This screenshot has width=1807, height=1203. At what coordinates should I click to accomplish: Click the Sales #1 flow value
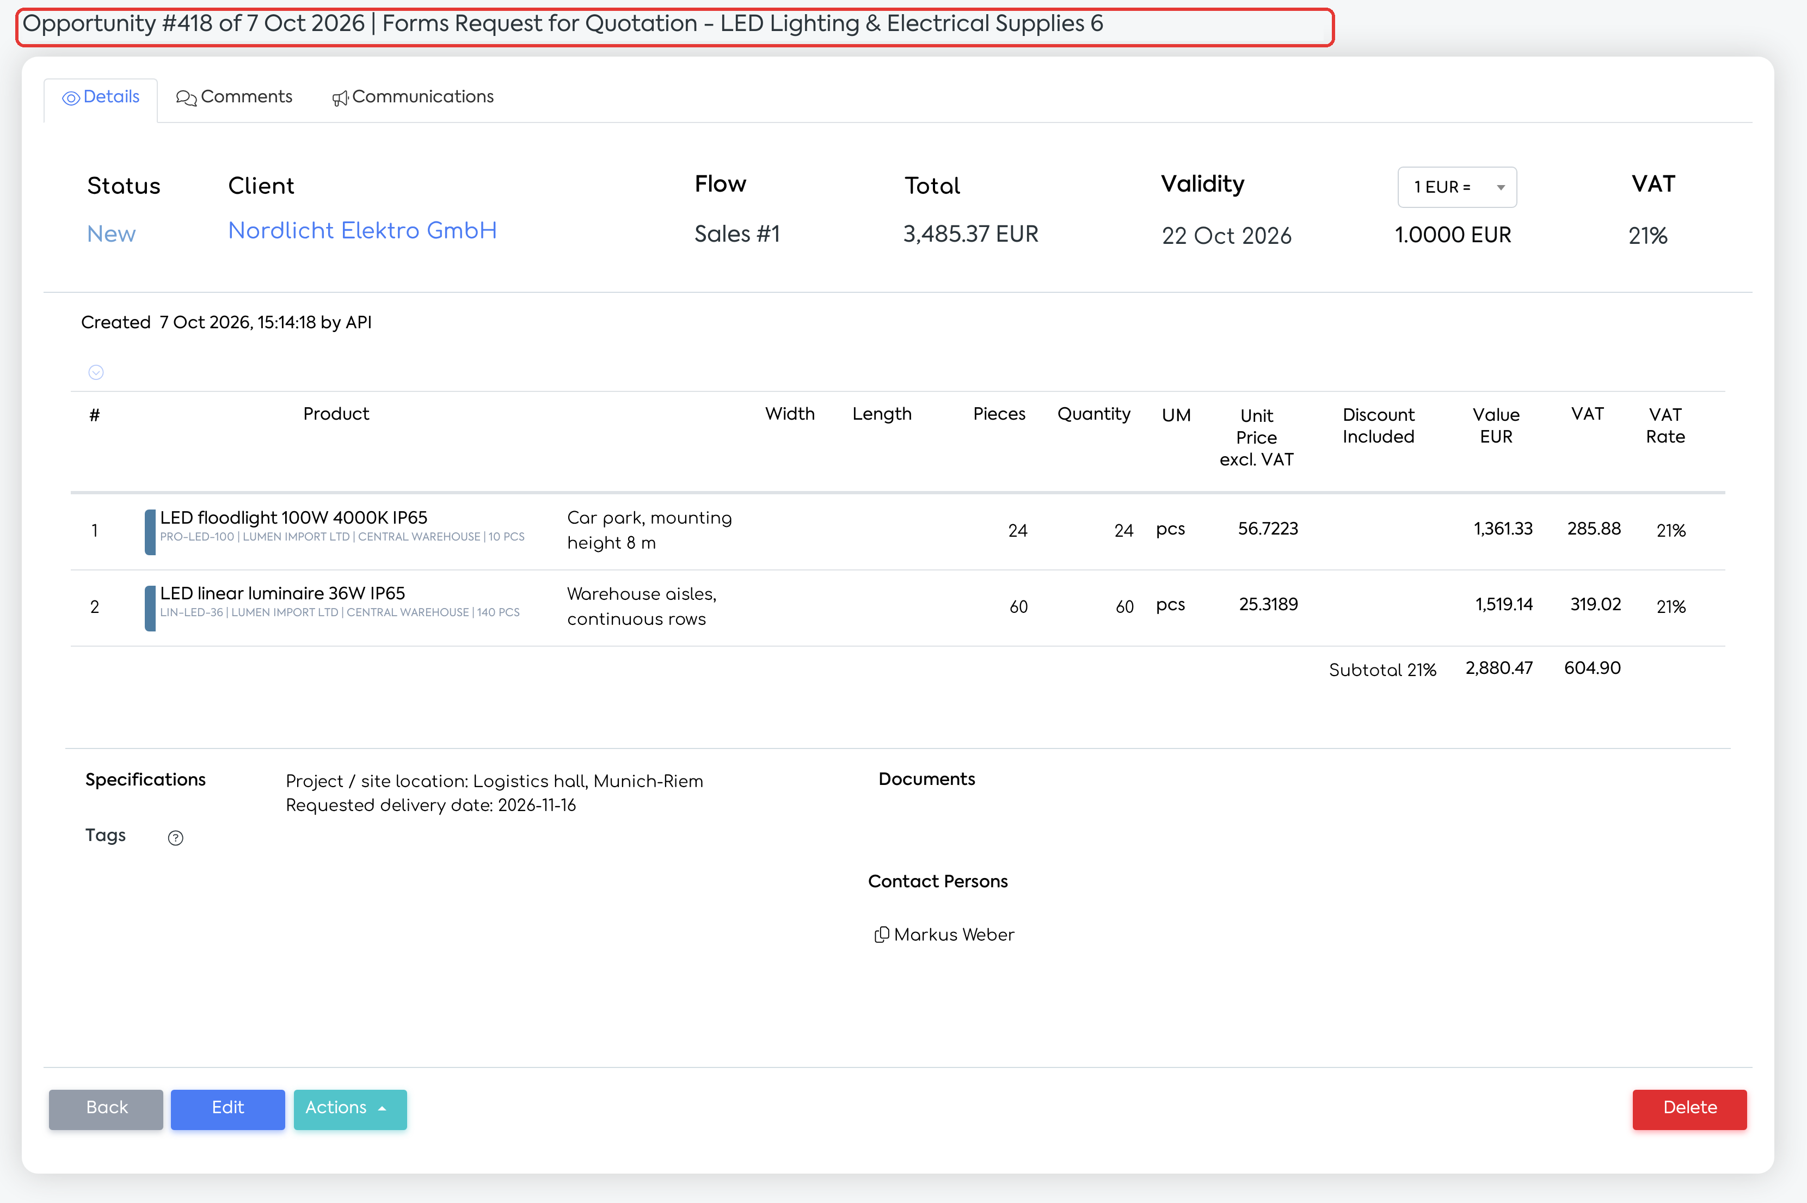click(737, 234)
